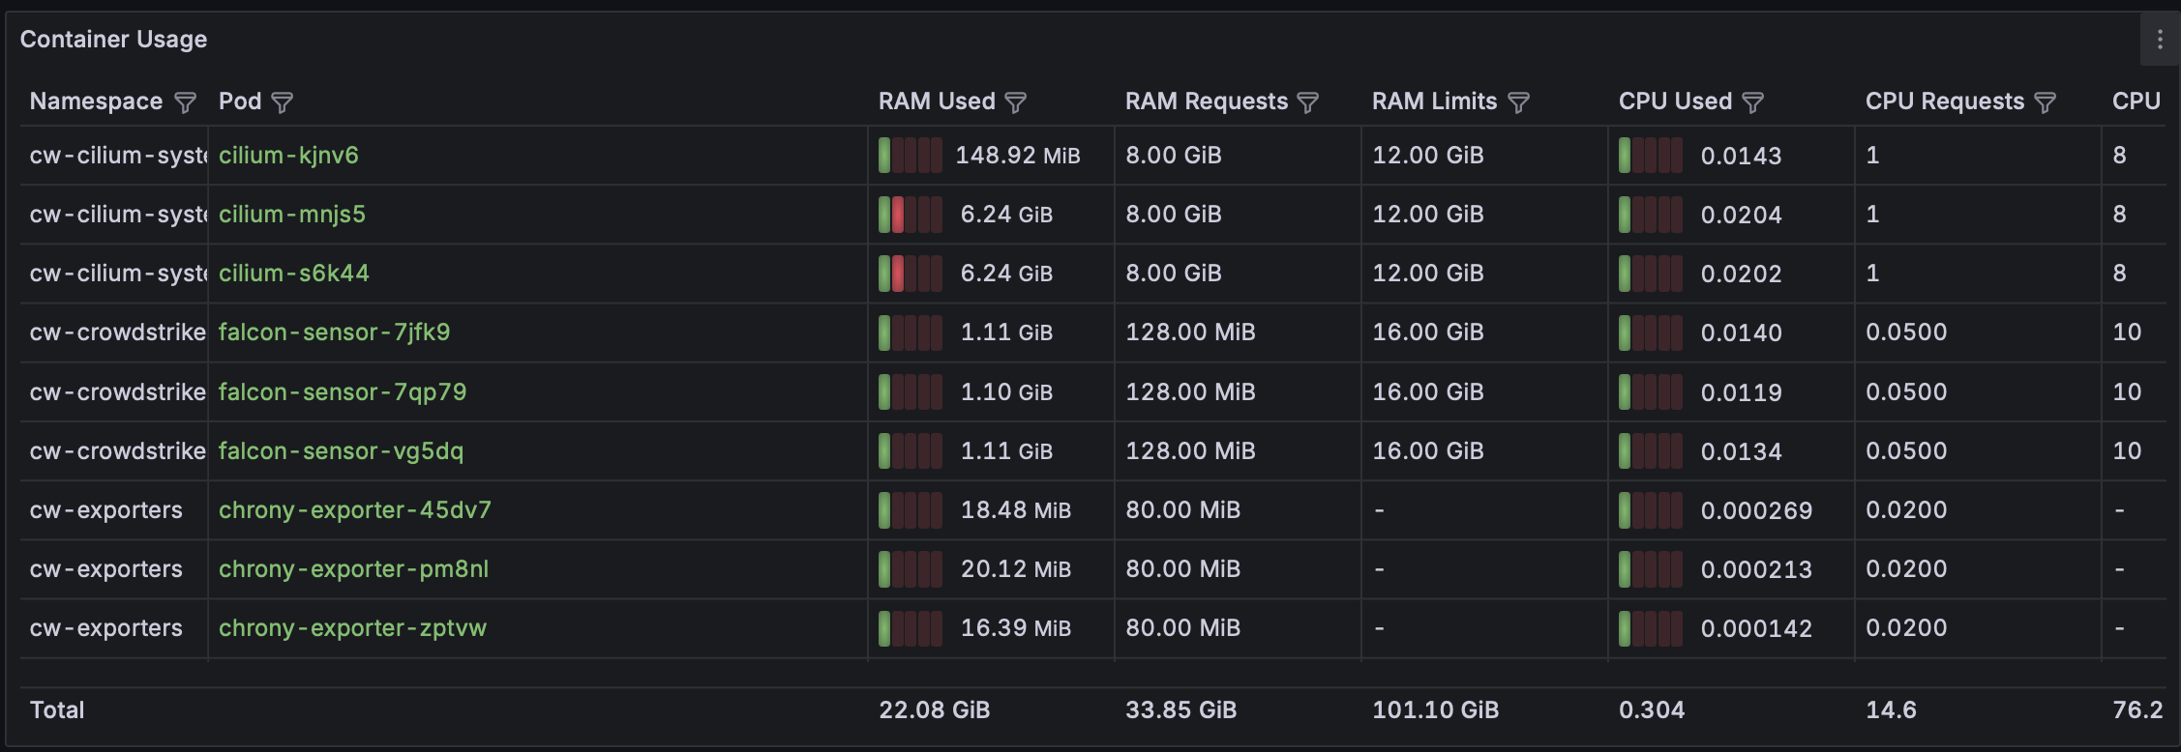
Task: Click the RAM Limits filter icon
Action: (1519, 102)
